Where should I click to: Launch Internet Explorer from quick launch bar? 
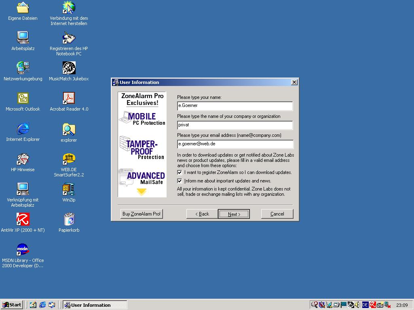42,305
